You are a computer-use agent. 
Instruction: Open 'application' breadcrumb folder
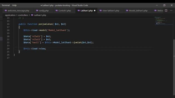coord(10,15)
